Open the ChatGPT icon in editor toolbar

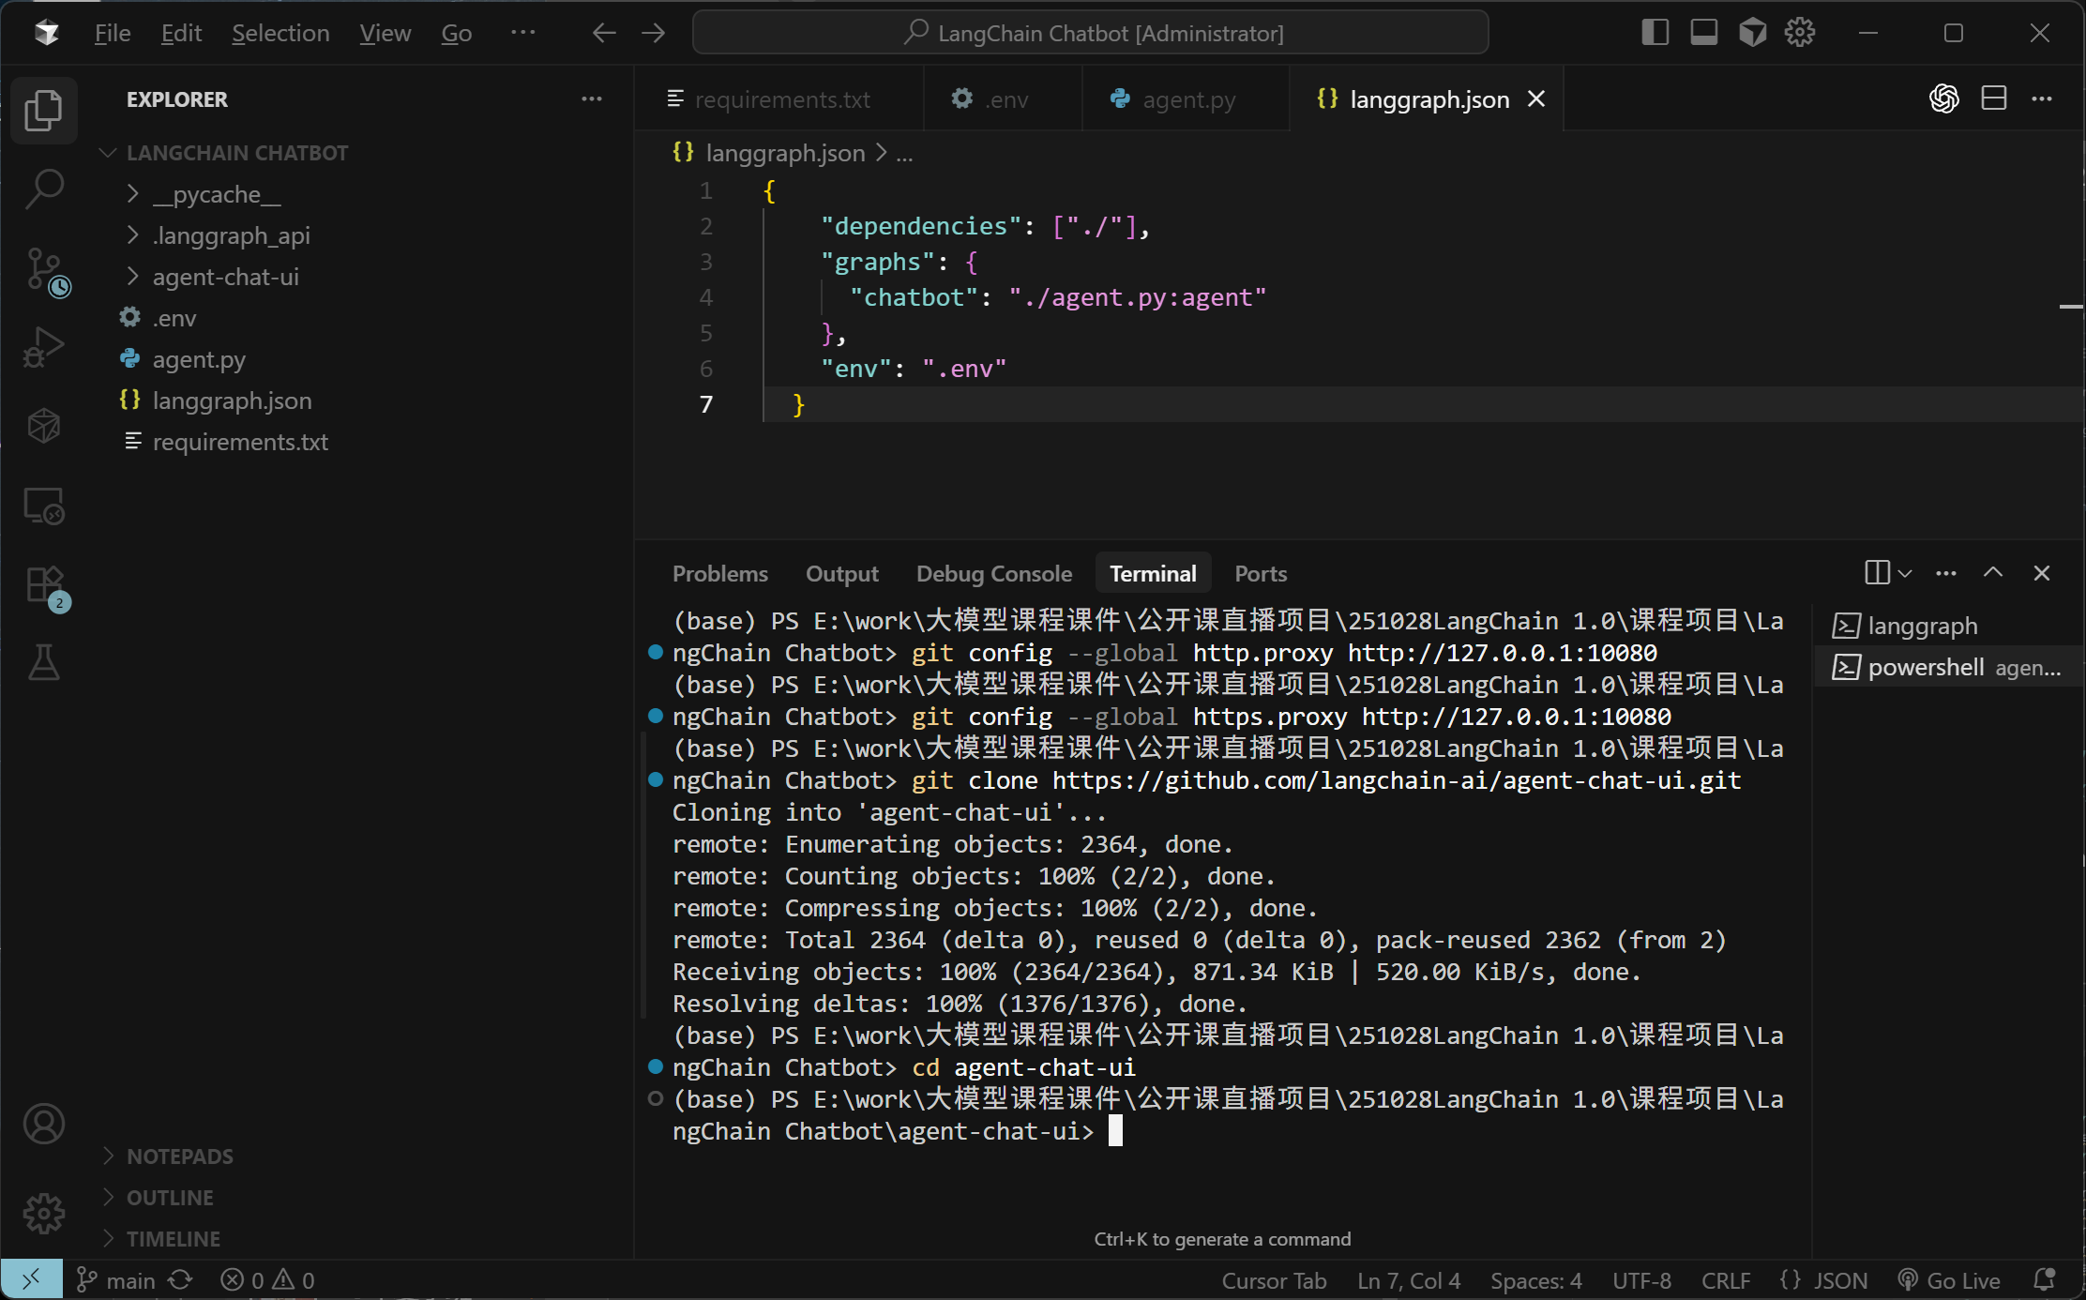tap(1944, 98)
